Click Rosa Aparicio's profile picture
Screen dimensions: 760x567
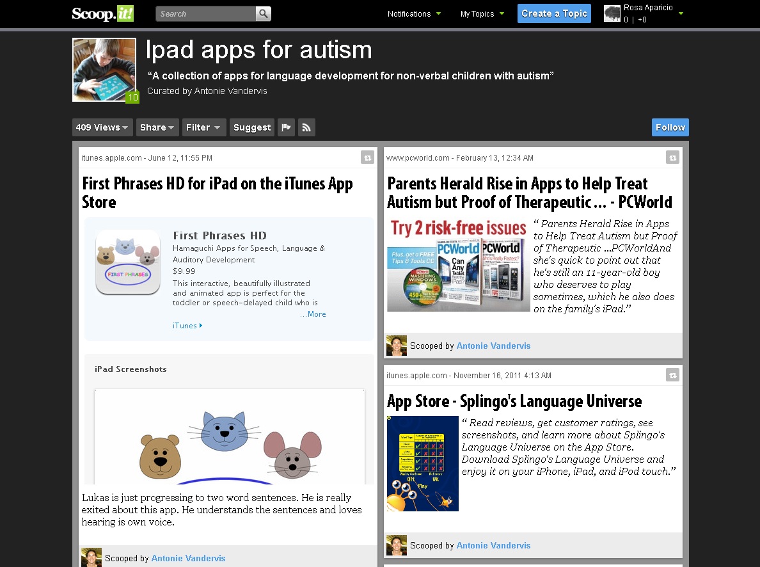click(x=612, y=13)
